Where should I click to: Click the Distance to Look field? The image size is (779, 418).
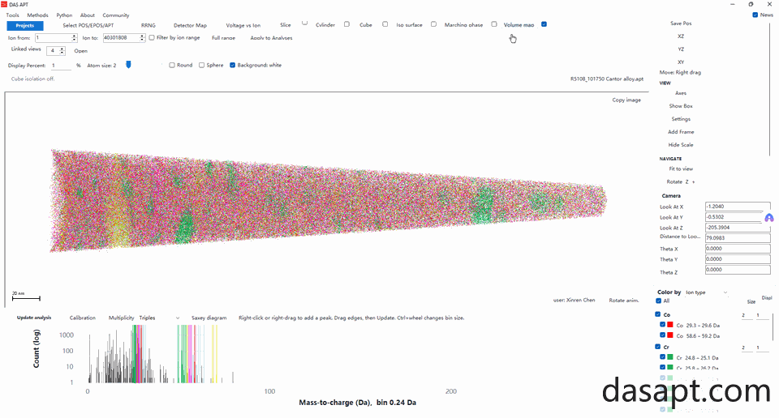pos(738,238)
